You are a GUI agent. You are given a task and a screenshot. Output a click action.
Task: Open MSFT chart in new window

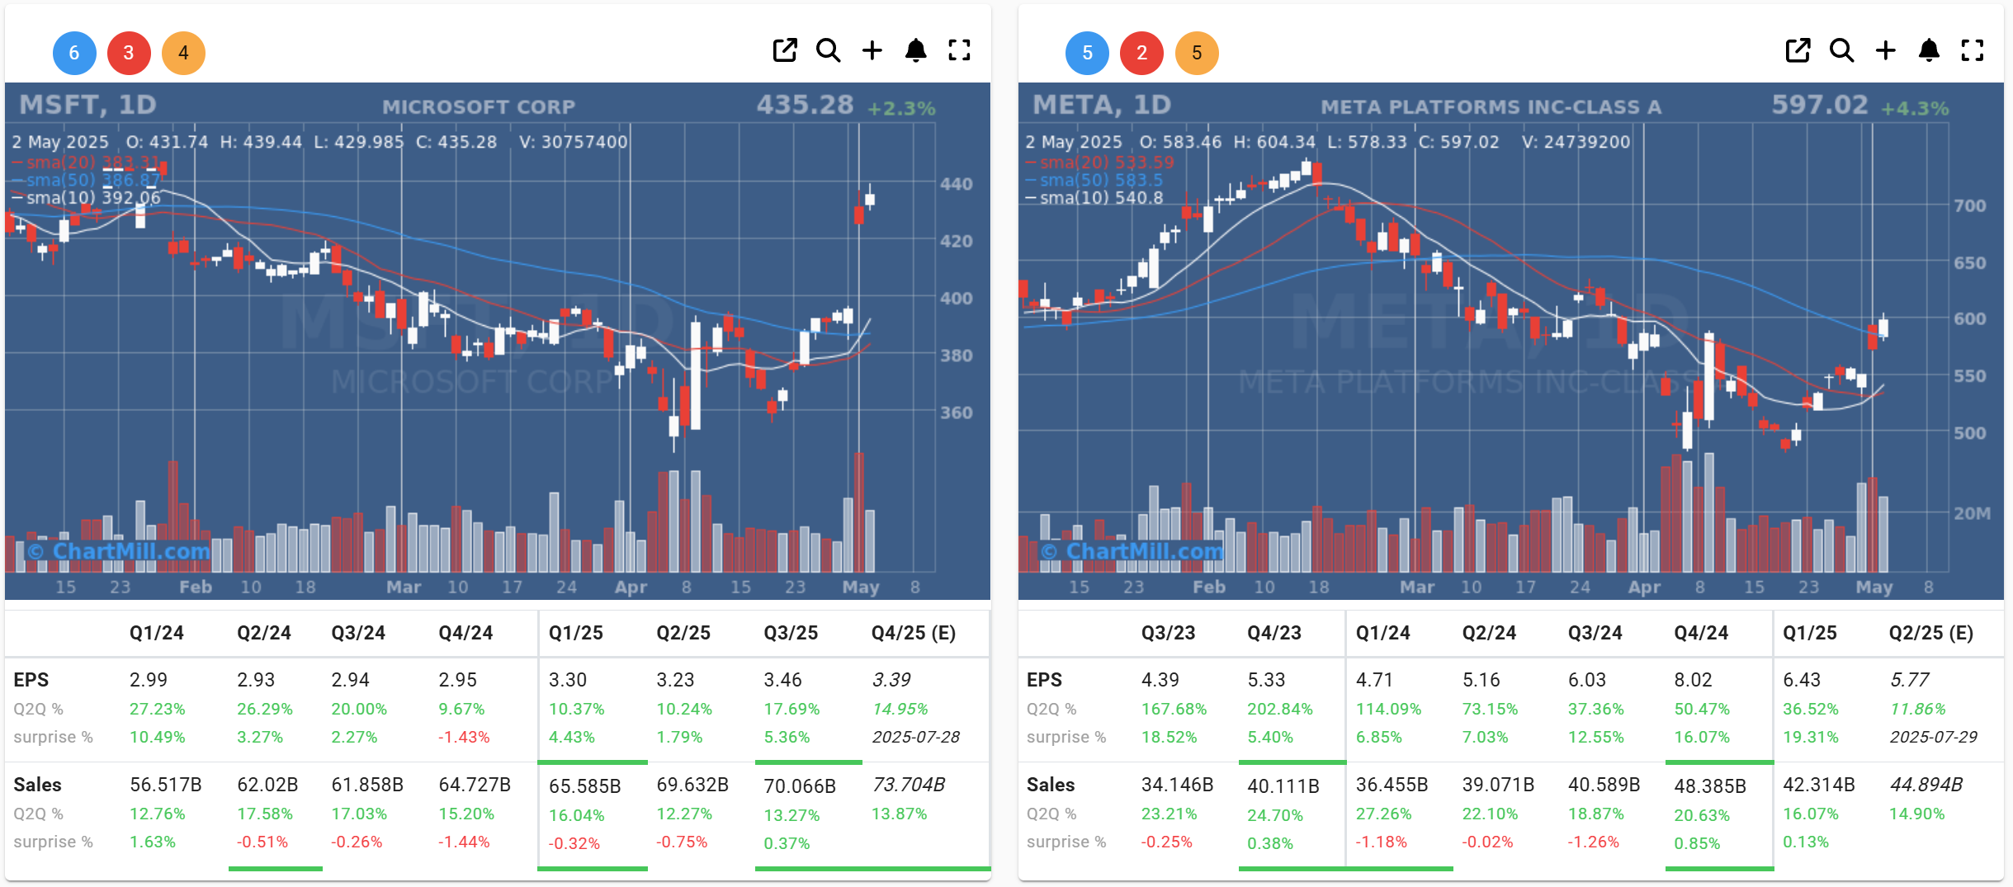[784, 51]
